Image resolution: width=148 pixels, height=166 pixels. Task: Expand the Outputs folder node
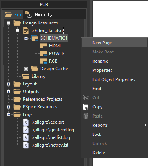click(8, 92)
